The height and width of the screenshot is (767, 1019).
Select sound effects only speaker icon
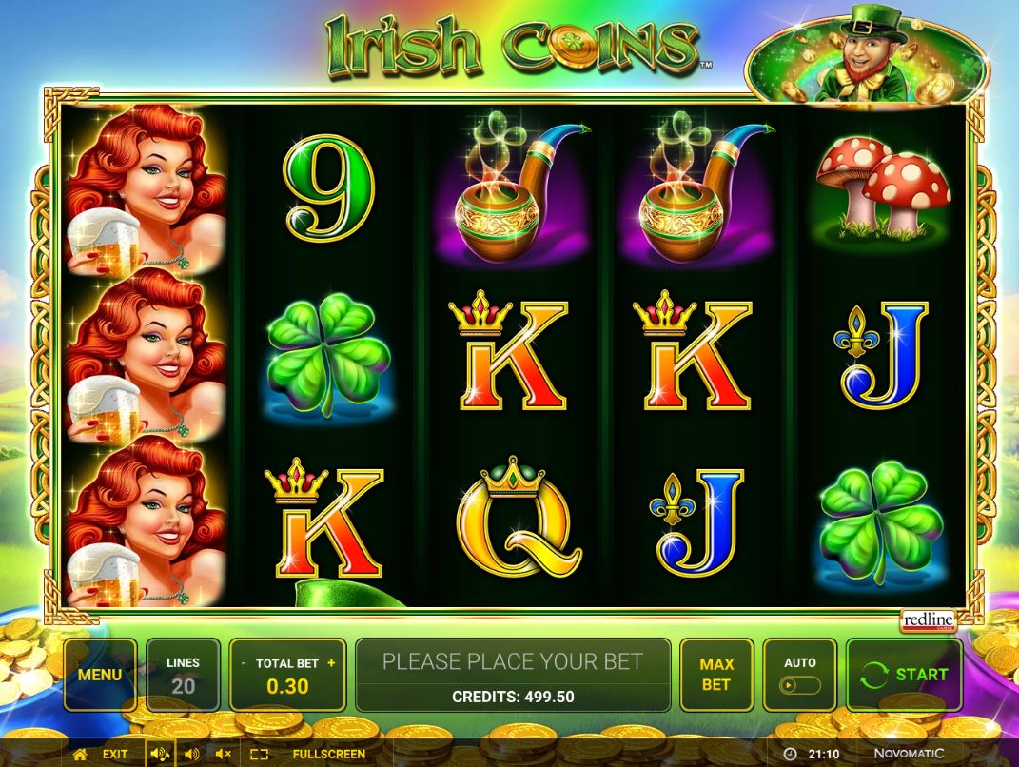point(191,754)
